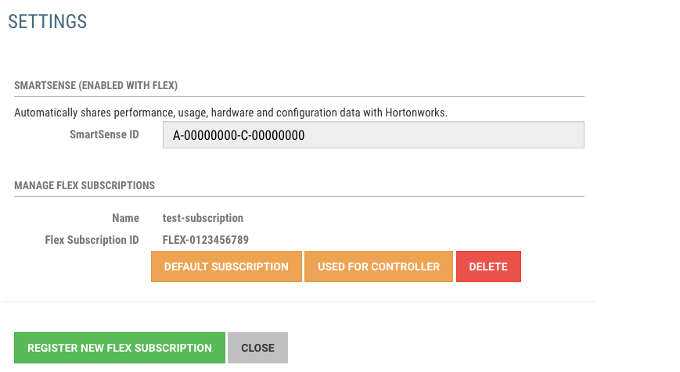Click the Name label in subscriptions
This screenshot has width=680, height=372.
click(126, 218)
